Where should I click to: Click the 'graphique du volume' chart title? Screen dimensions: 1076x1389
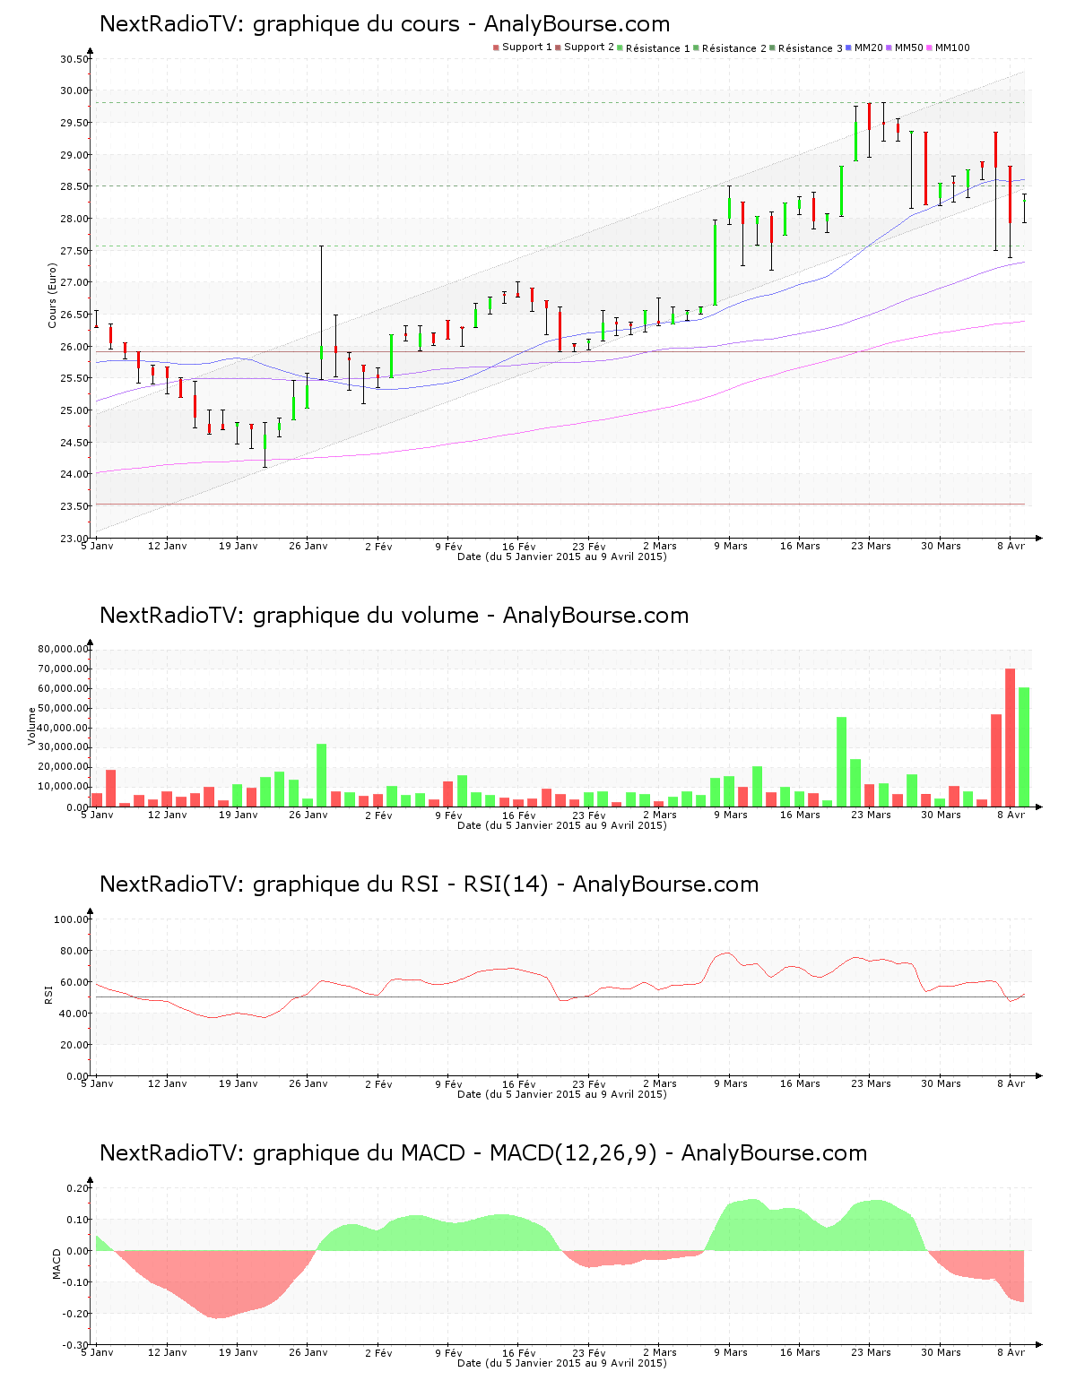[394, 616]
